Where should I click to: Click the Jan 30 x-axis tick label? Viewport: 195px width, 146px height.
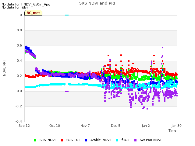coord(176,126)
